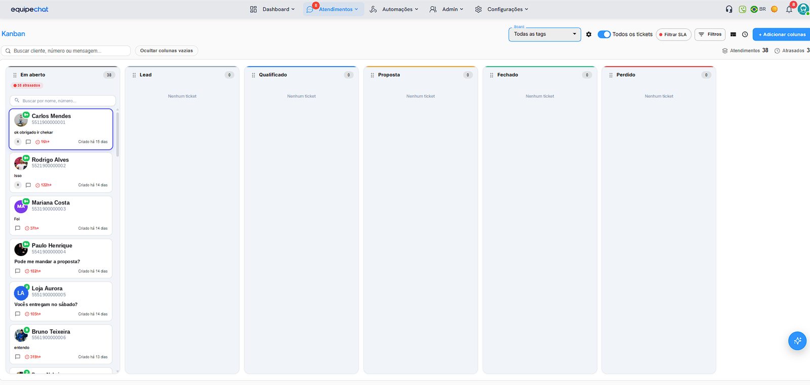
Task: Click the clock history icon in toolbar
Action: pyautogui.click(x=745, y=34)
